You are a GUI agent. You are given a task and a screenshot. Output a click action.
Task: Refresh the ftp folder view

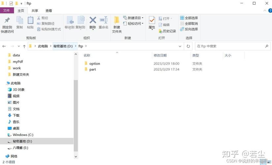pyautogui.click(x=188, y=46)
